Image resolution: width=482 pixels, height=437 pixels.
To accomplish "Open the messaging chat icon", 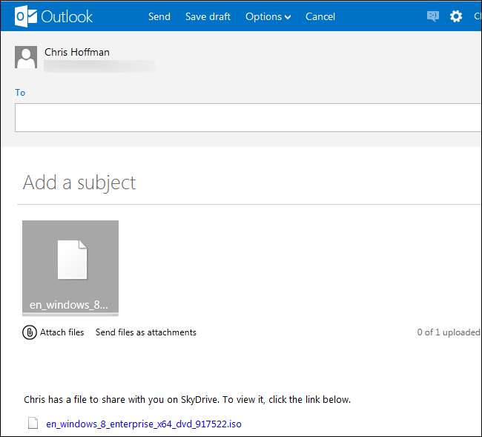I will click(x=433, y=16).
